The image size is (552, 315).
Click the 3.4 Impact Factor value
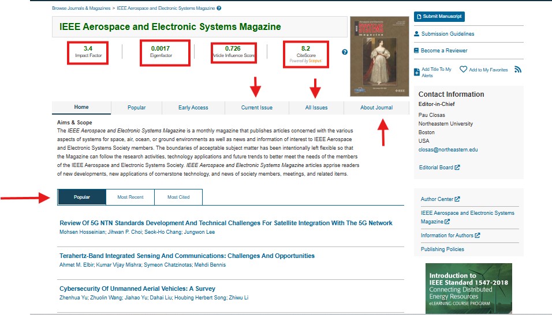(88, 48)
